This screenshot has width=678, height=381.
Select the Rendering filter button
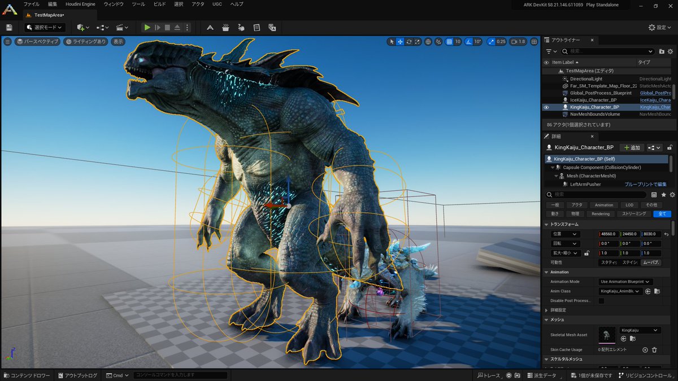601,214
